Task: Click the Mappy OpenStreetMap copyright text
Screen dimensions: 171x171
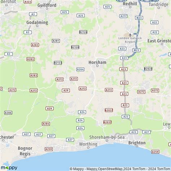Action: [x=120, y=169]
